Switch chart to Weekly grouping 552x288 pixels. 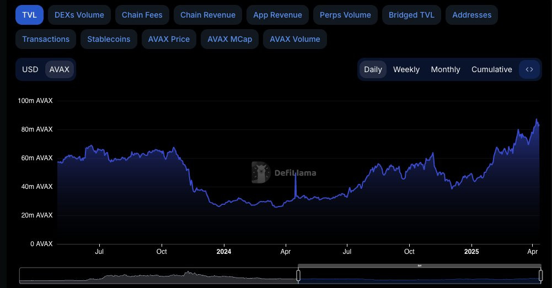pyautogui.click(x=406, y=69)
